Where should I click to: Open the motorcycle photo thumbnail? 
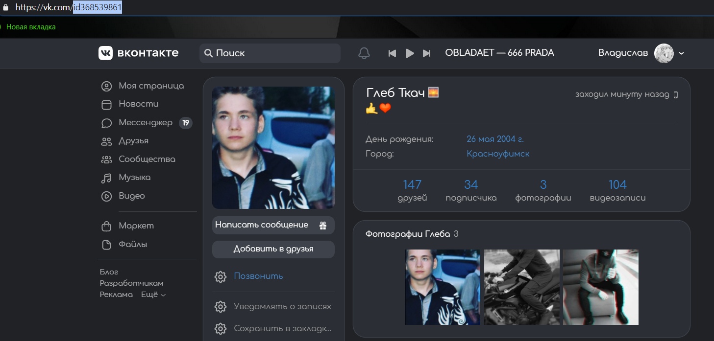click(521, 287)
